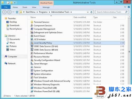Click the Defragment and Optimize Drives icon

[32, 32]
